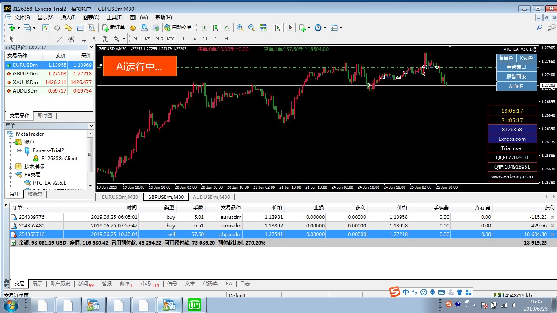Toggle chart auto scroll
Image resolution: width=557 pixels, height=313 pixels.
(x=277, y=28)
